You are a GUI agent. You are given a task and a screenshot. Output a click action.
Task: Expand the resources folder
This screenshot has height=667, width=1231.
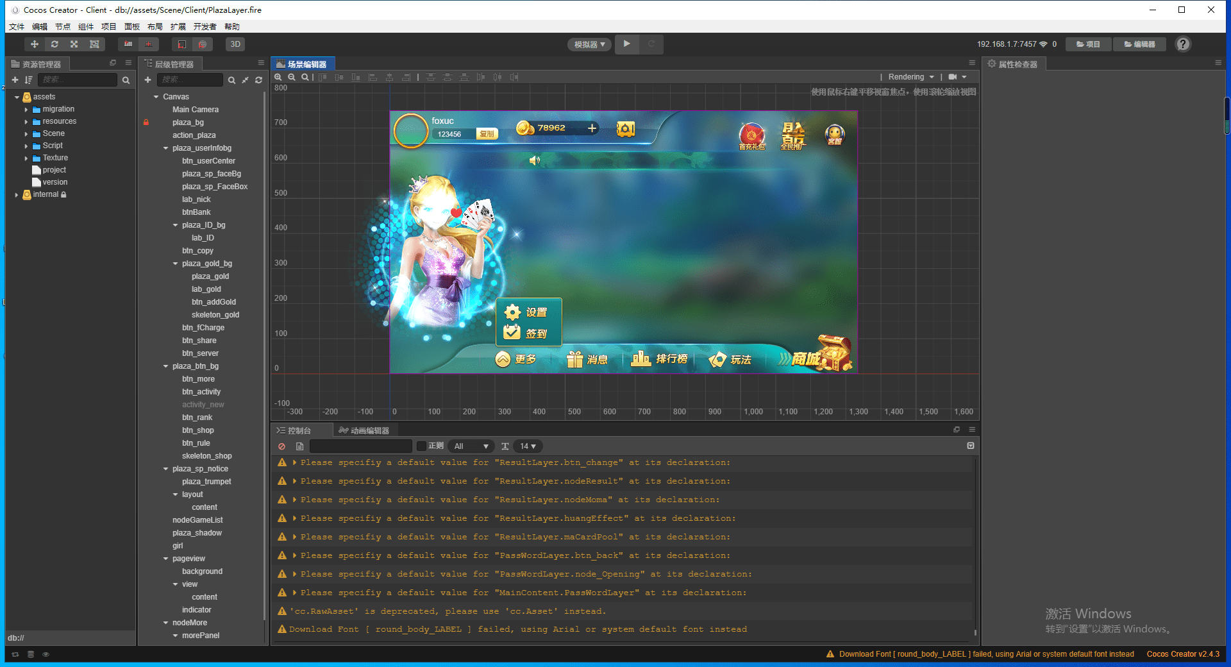26,122
